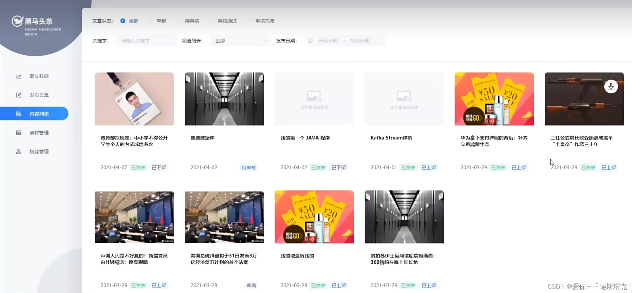Viewport: 632px width, 293px height.
Task: Click 已发表 tag on 华为 article
Action: tap(498, 168)
